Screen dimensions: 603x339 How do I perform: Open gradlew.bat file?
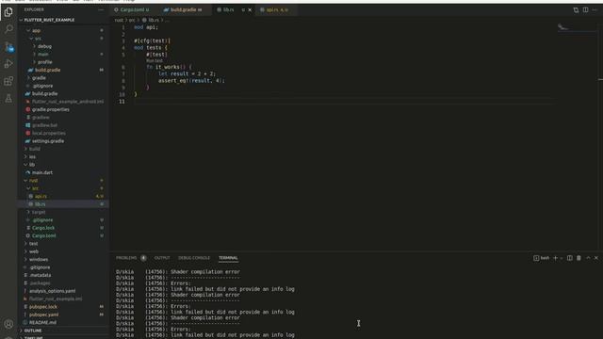(x=44, y=125)
